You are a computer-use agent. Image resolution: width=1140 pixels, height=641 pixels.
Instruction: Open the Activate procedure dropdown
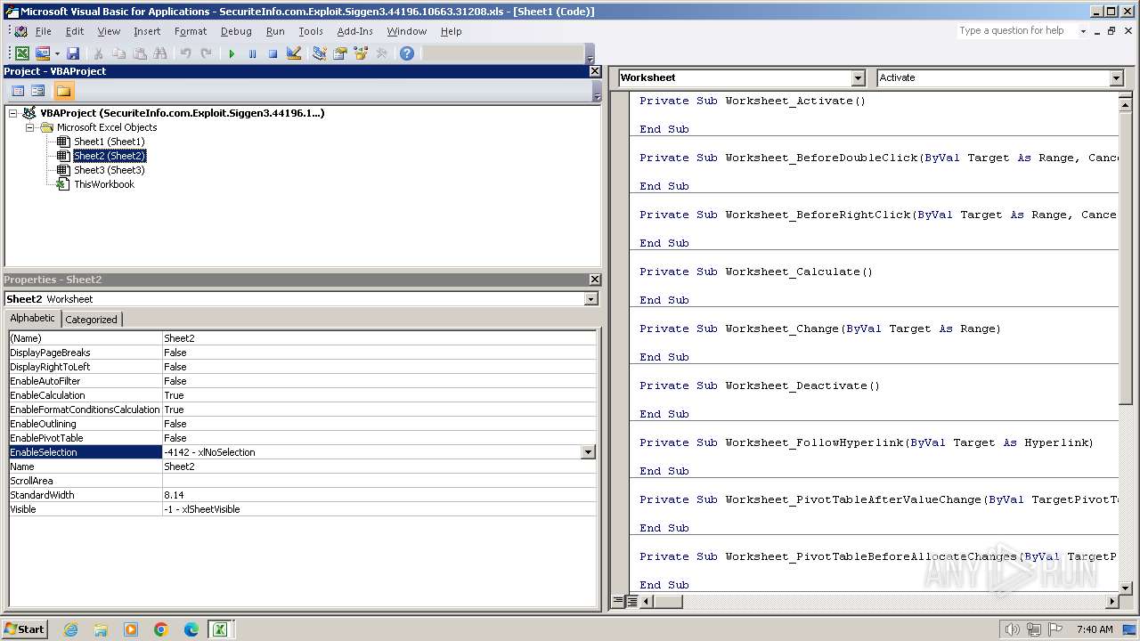(1116, 78)
